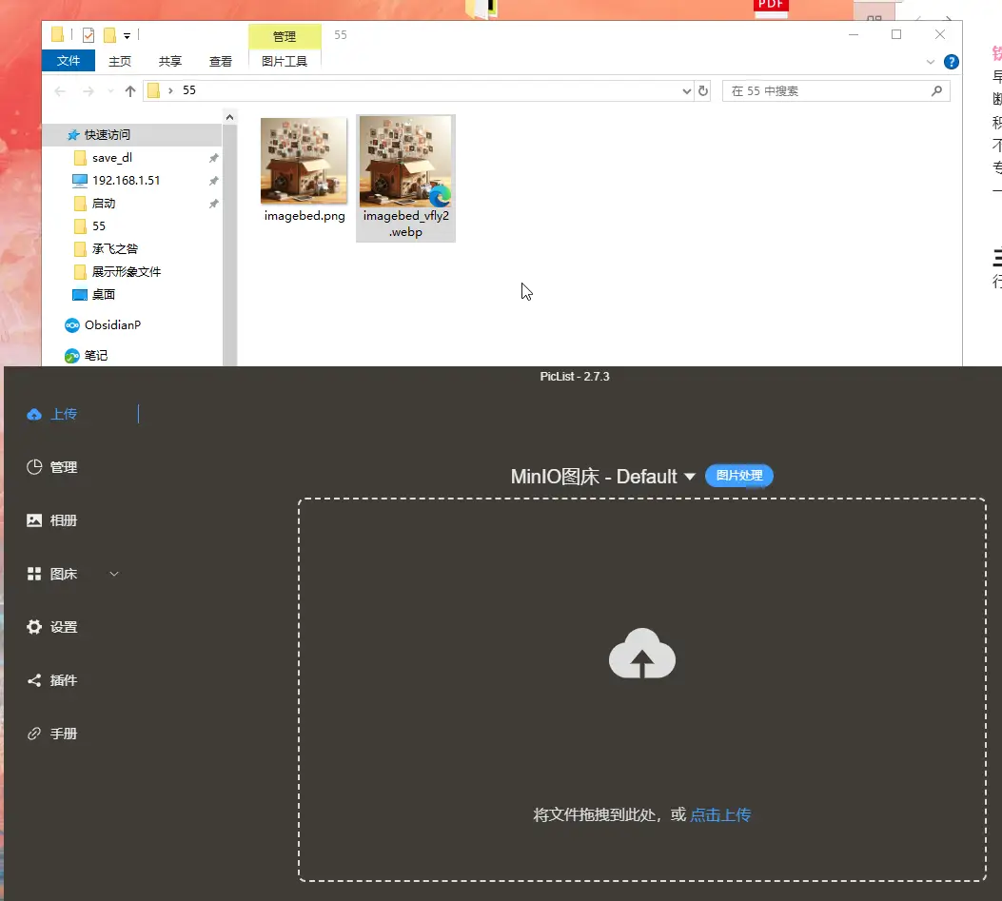Click the refresh button beside address bar
1002x901 pixels.
[x=703, y=91]
